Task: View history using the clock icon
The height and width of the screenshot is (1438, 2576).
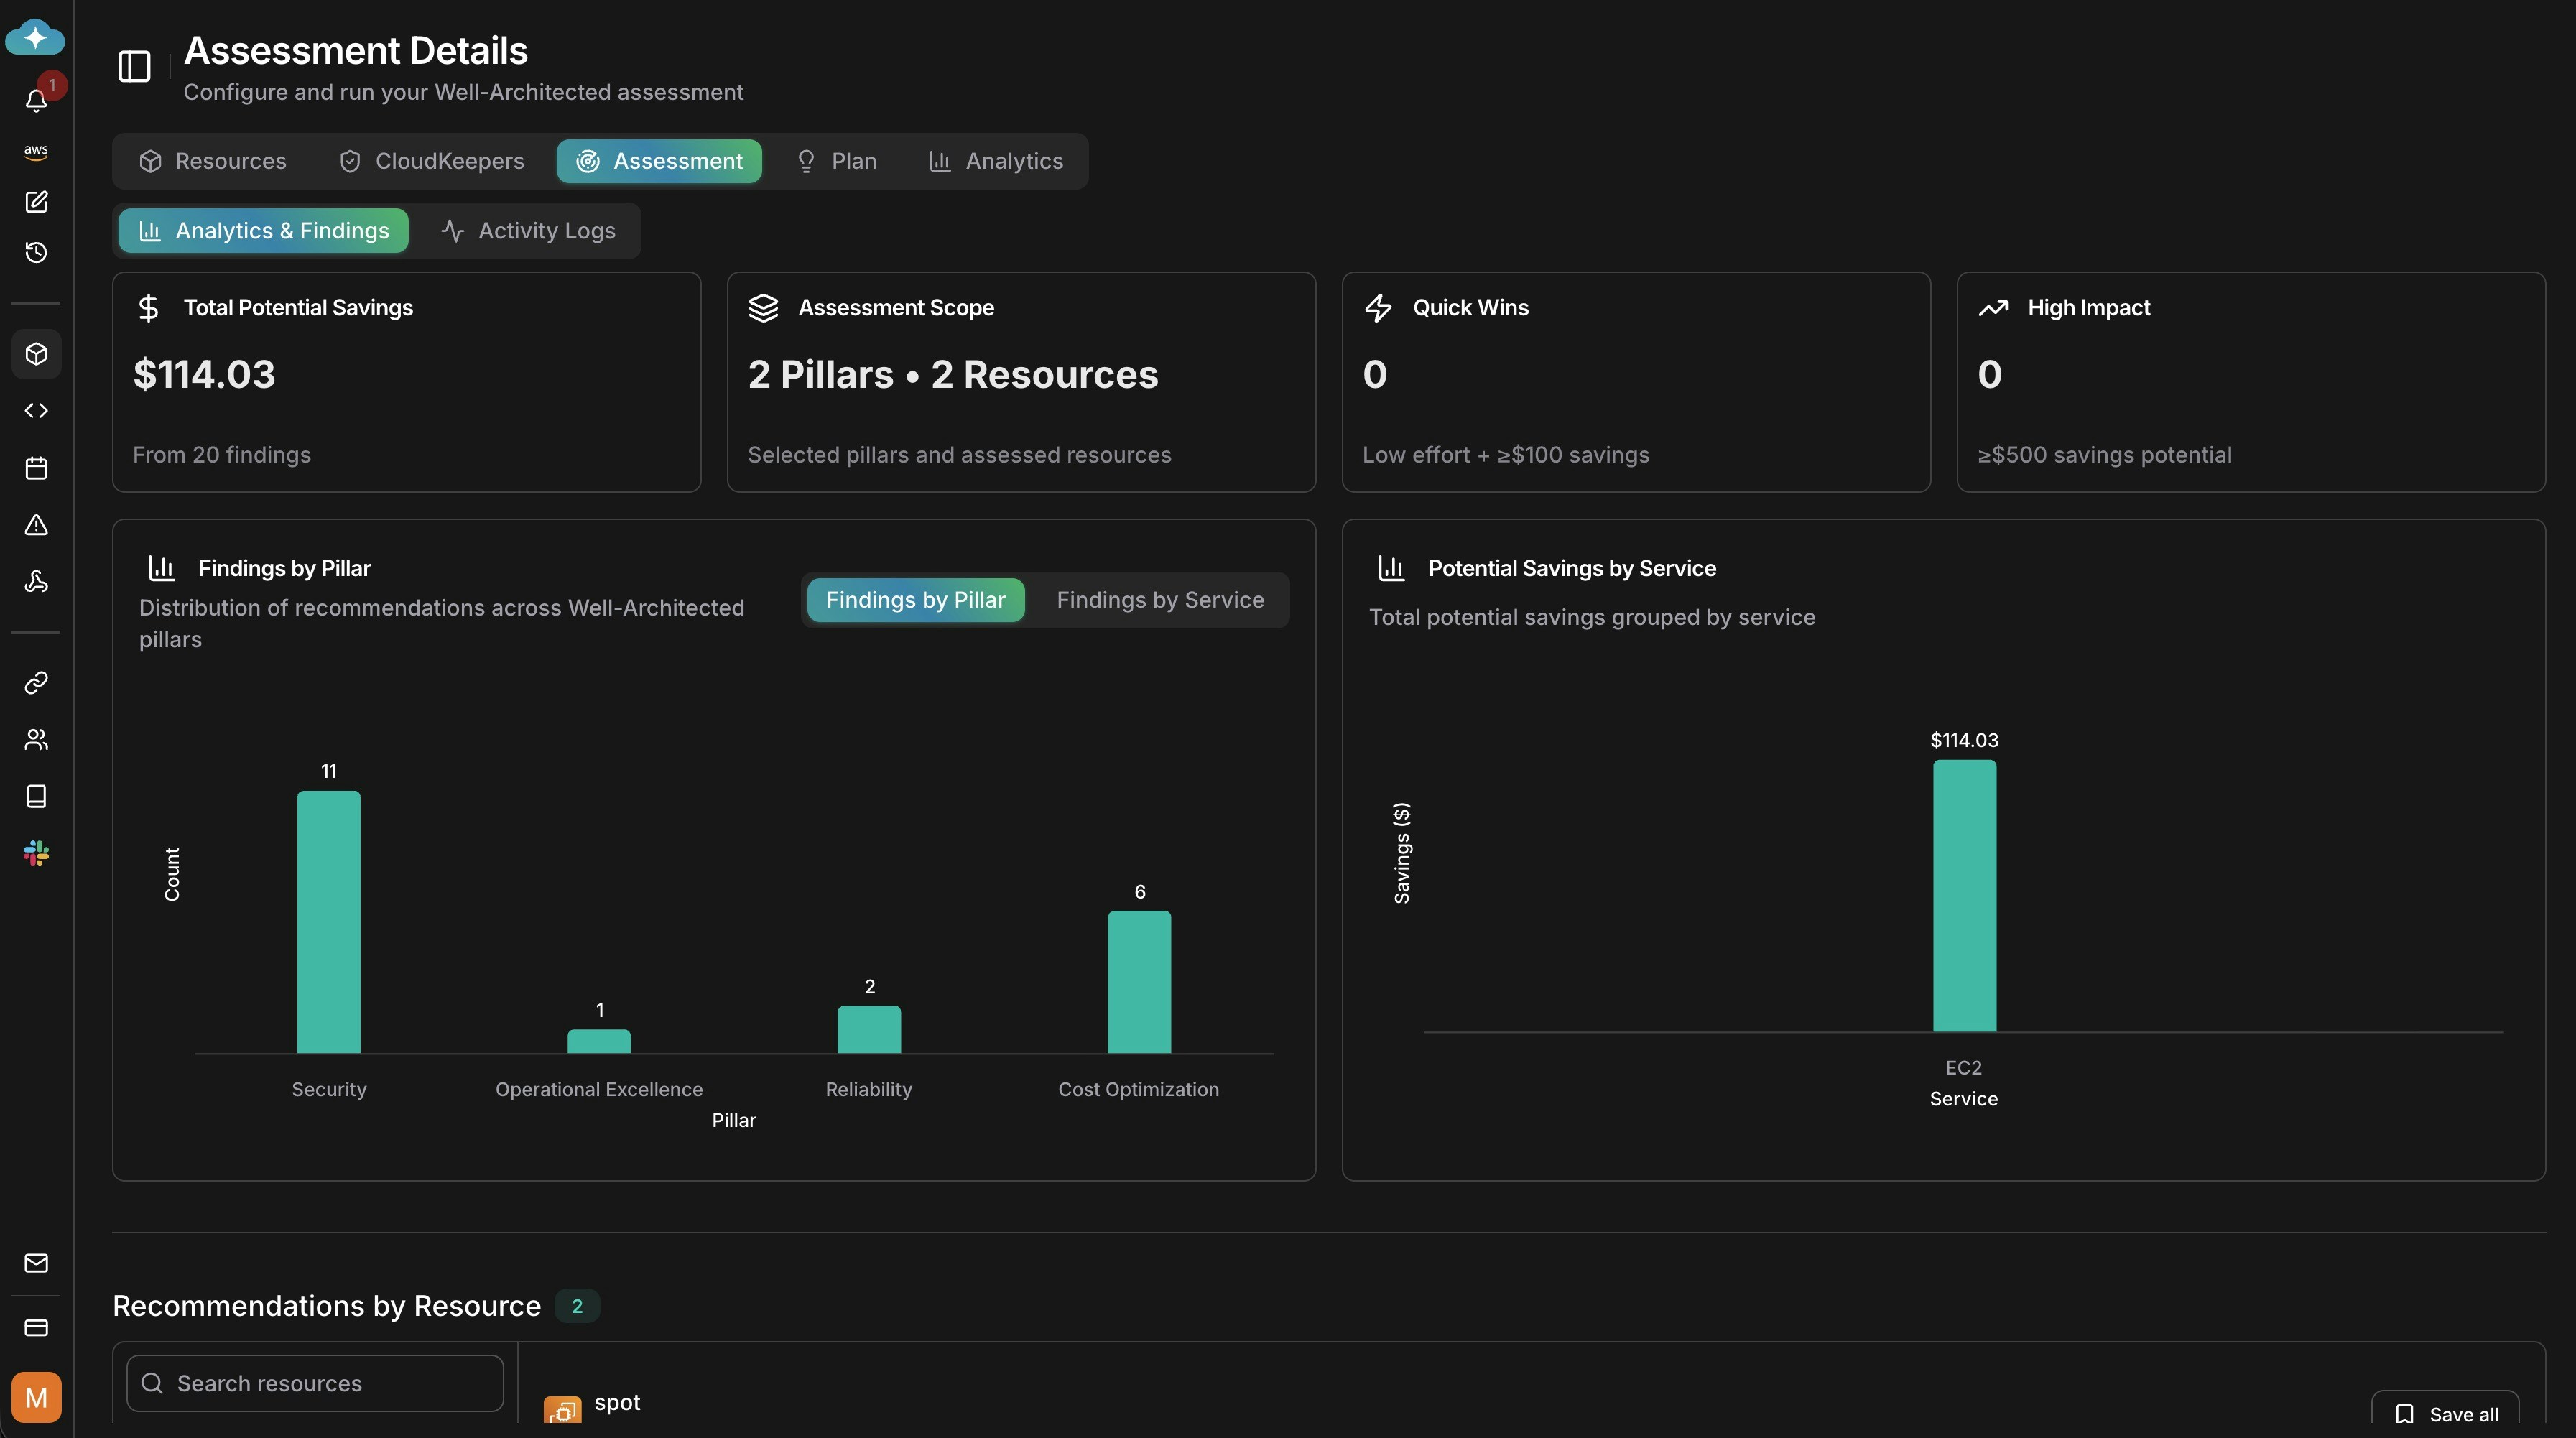Action: 36,252
